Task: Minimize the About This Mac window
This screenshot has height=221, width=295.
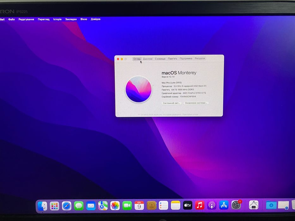Action: click(x=122, y=59)
